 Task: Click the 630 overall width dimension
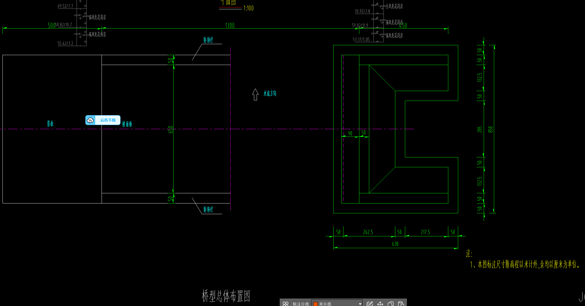point(395,244)
